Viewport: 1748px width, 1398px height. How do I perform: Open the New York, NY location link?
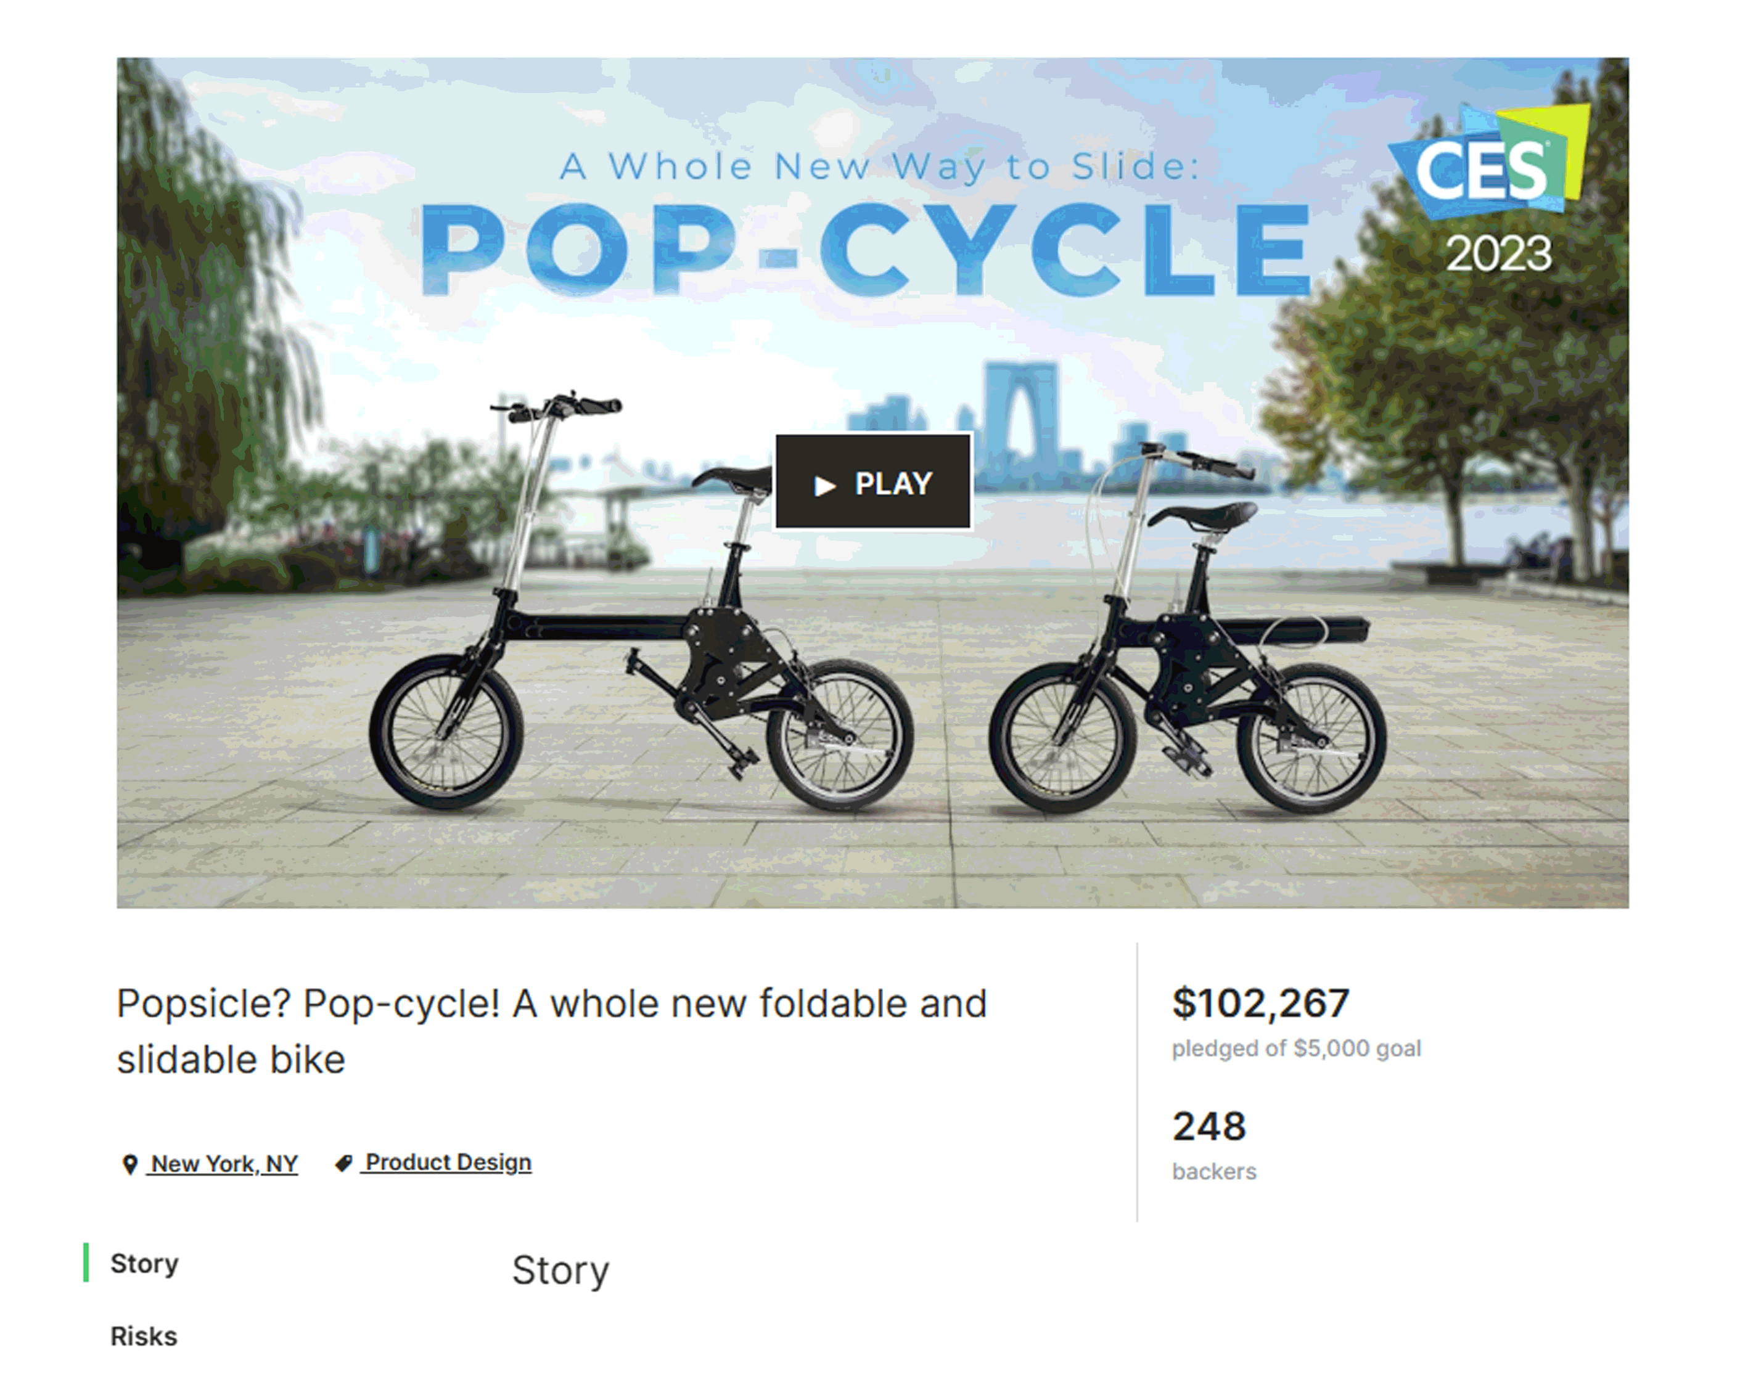click(x=224, y=1164)
